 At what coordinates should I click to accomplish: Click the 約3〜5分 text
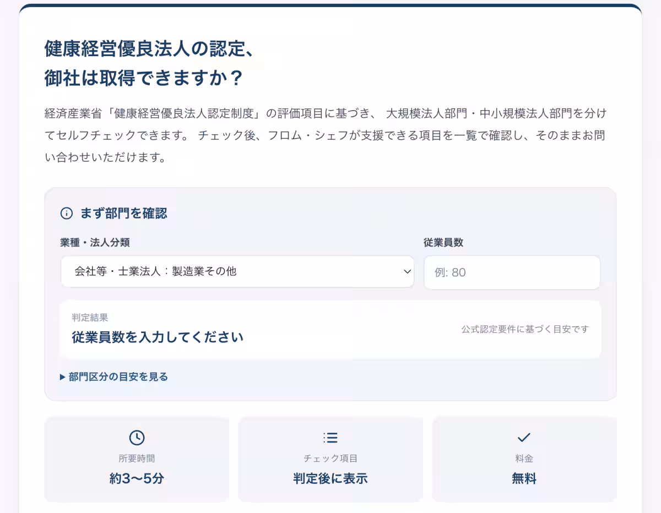click(137, 478)
